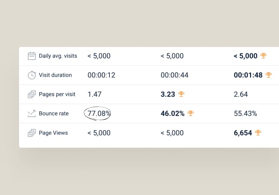The height and width of the screenshot is (195, 279).
Task: Click the 00:00:44 visit duration value
Action: pyautogui.click(x=174, y=75)
